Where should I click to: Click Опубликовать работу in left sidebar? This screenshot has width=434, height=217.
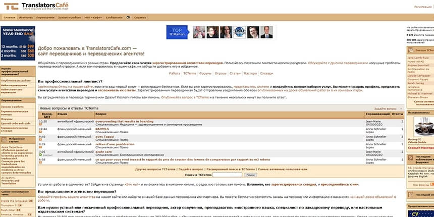pos(16,81)
